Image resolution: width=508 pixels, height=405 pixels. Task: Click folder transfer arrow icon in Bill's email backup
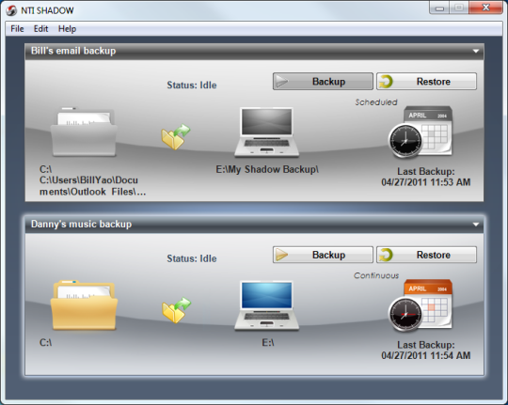coord(176,136)
